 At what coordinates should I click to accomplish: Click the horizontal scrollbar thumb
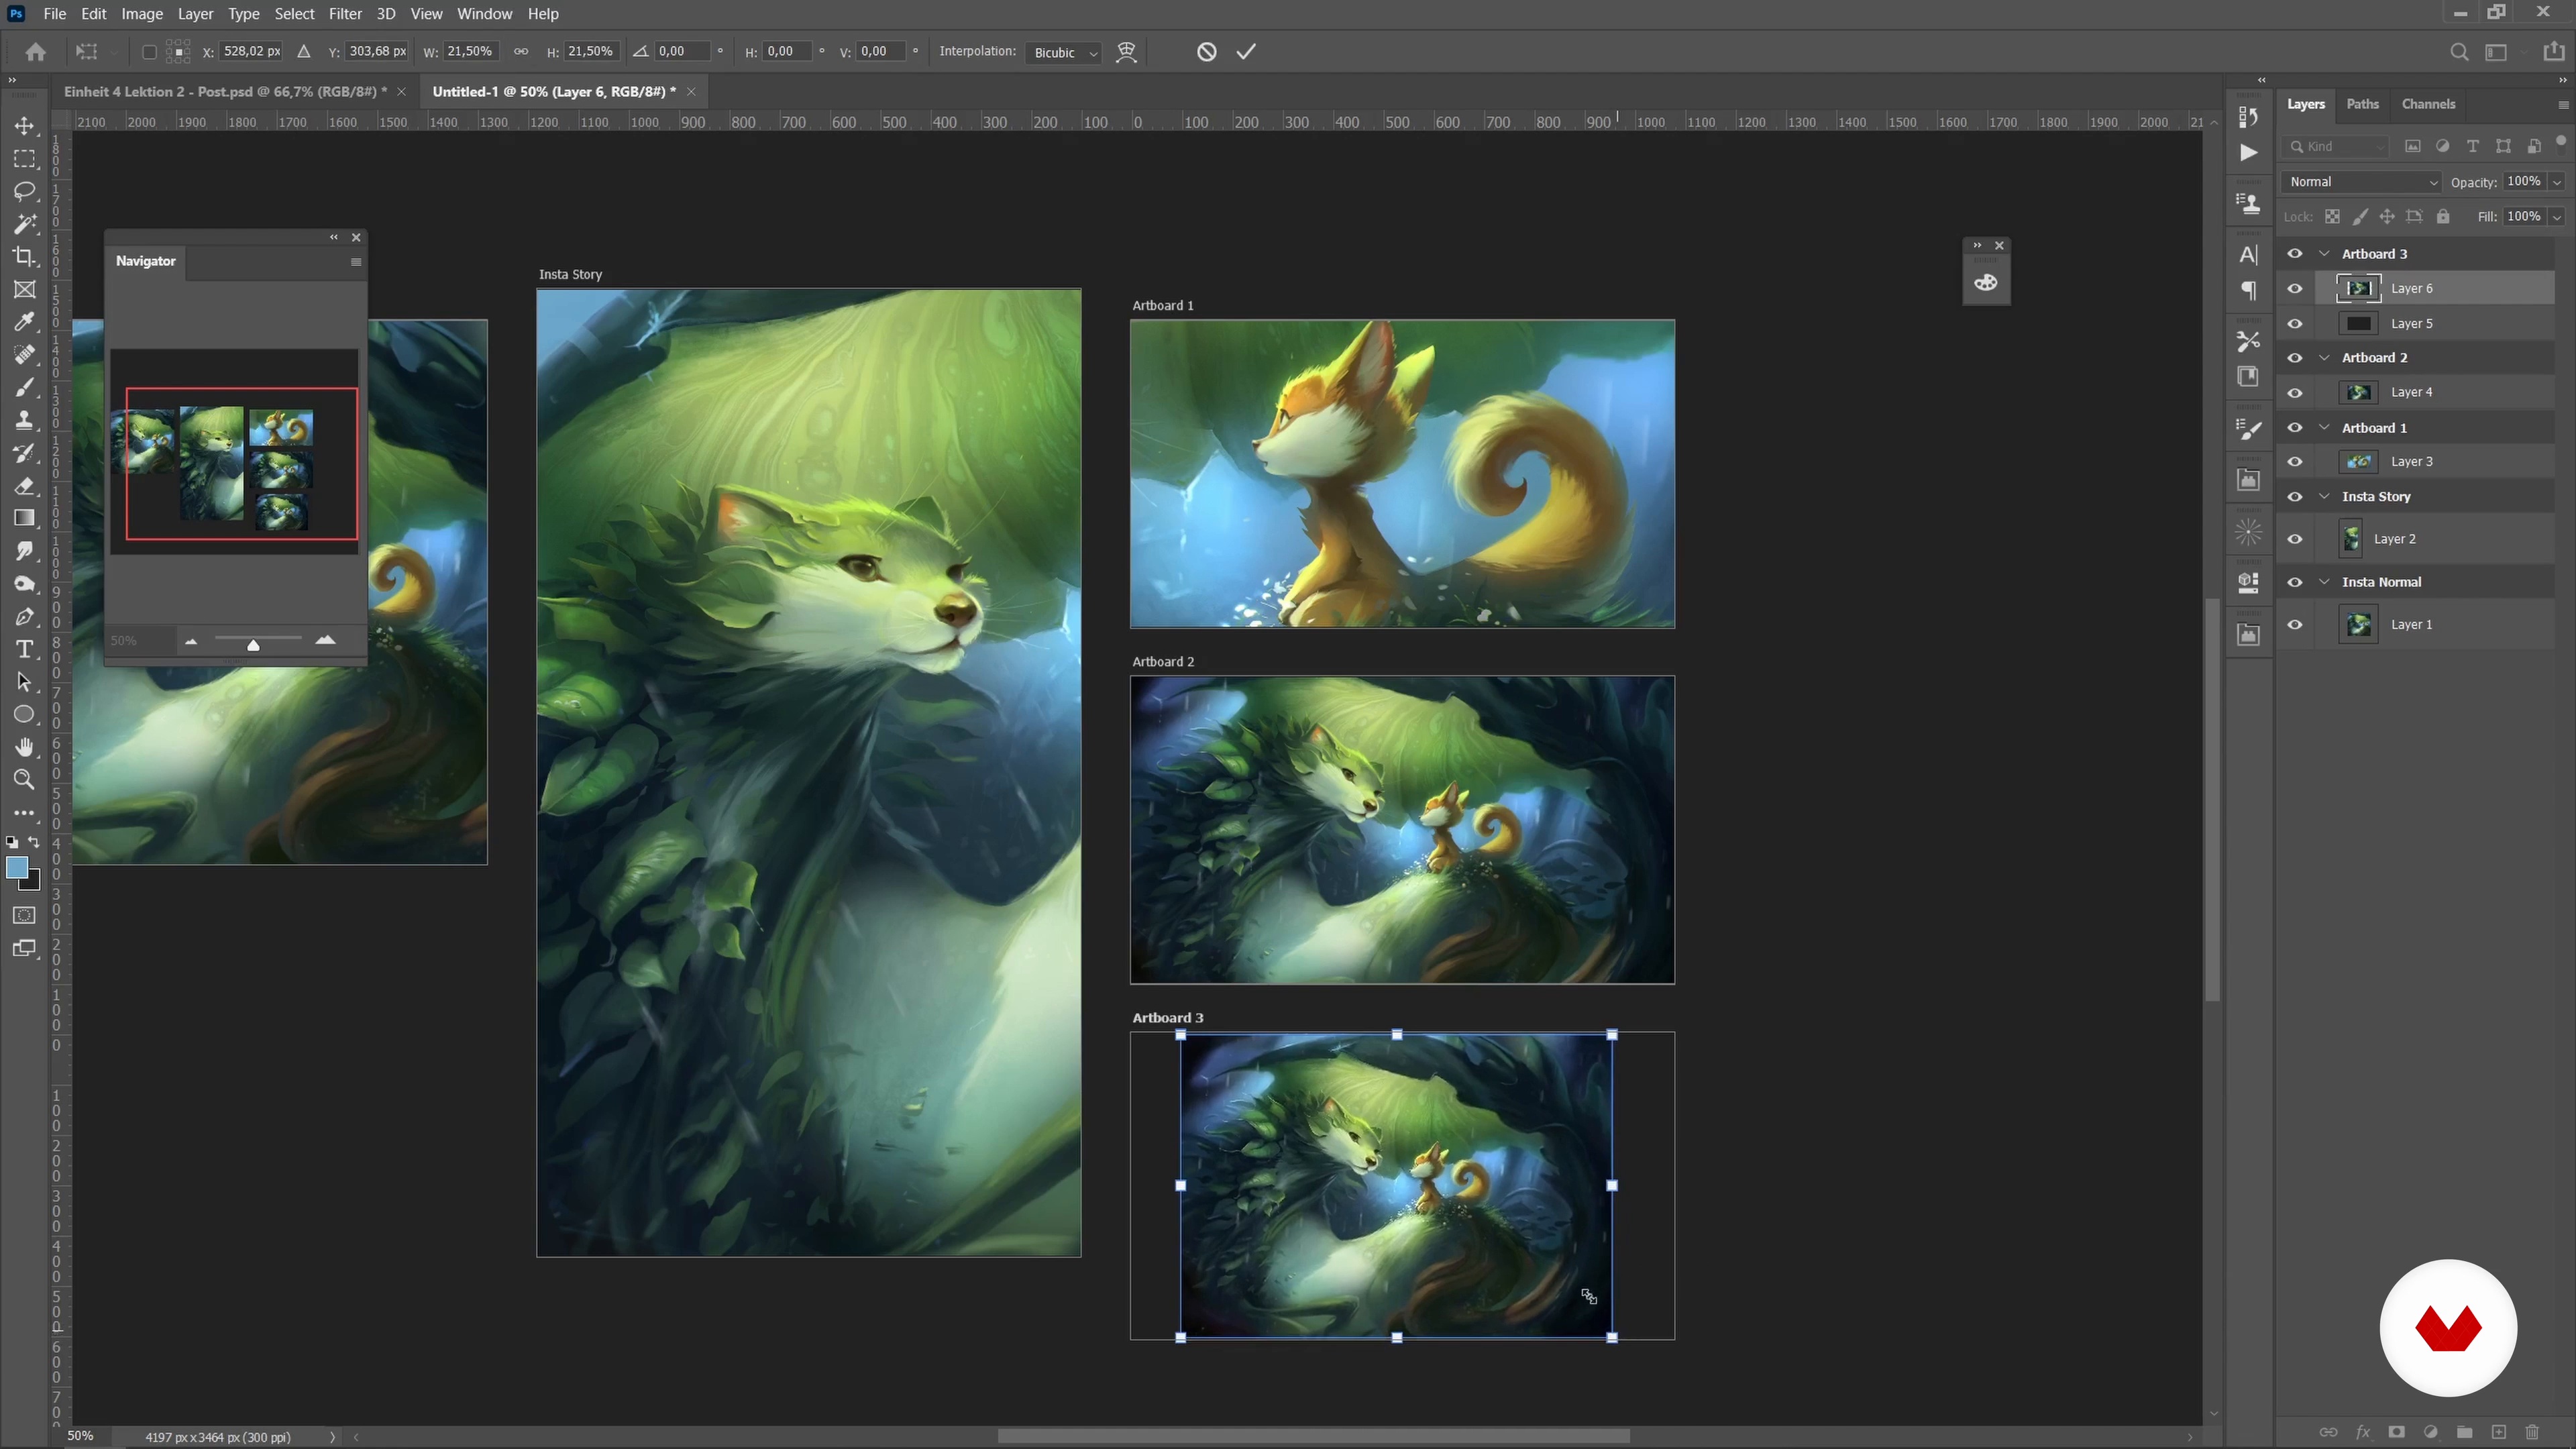(1313, 1437)
